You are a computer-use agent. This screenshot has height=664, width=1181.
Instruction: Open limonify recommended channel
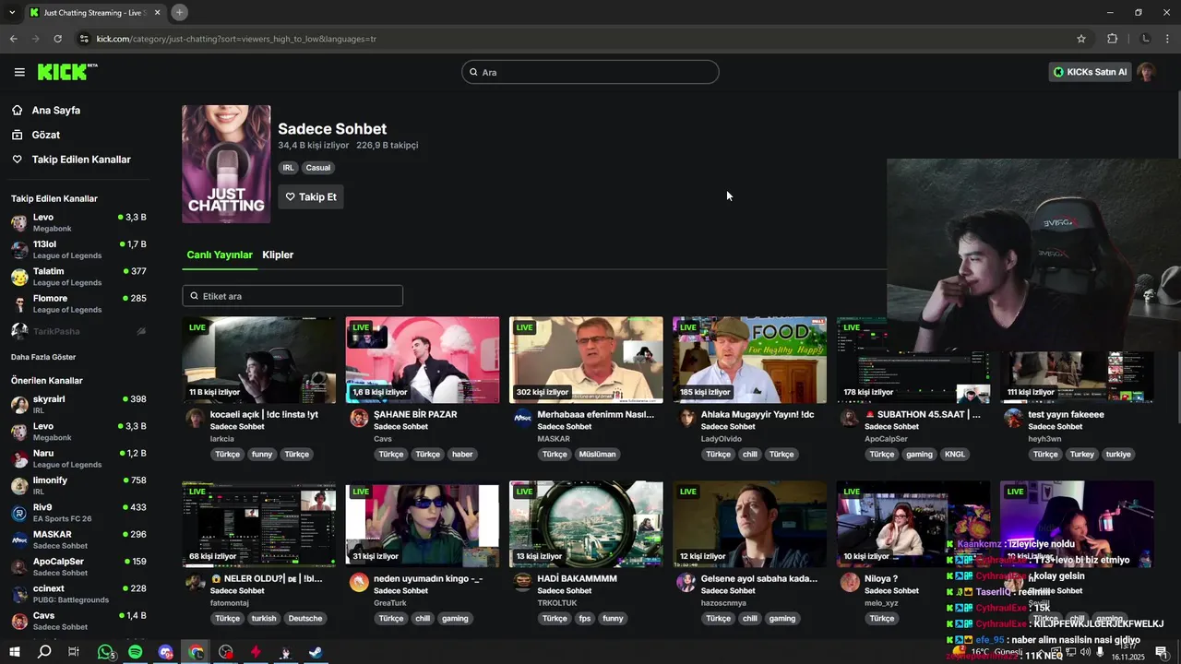(78, 485)
